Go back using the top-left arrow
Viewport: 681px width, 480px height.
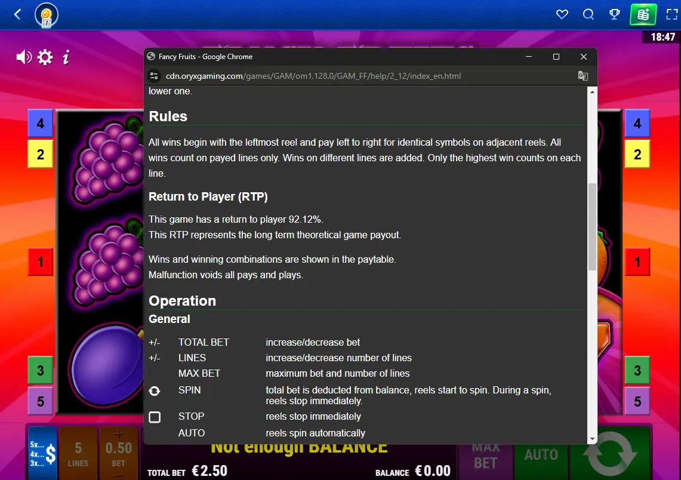click(x=17, y=14)
